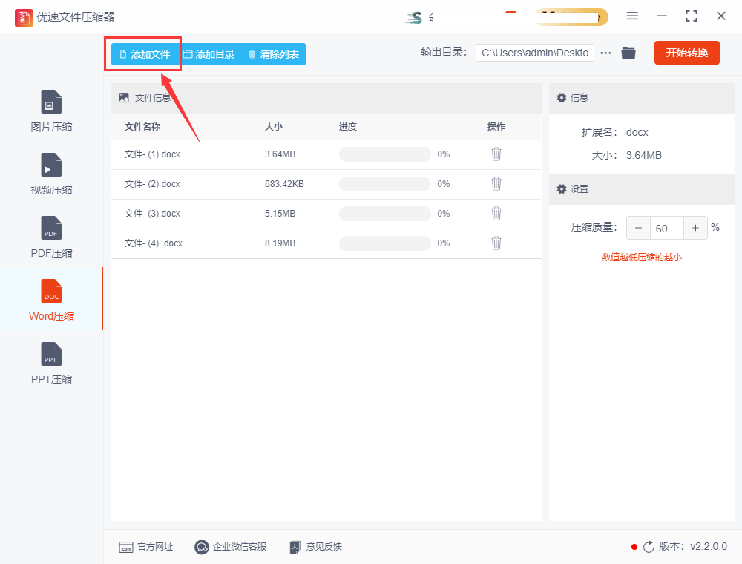The image size is (742, 564).
Task: Click the 大小 column header
Action: coord(274,127)
